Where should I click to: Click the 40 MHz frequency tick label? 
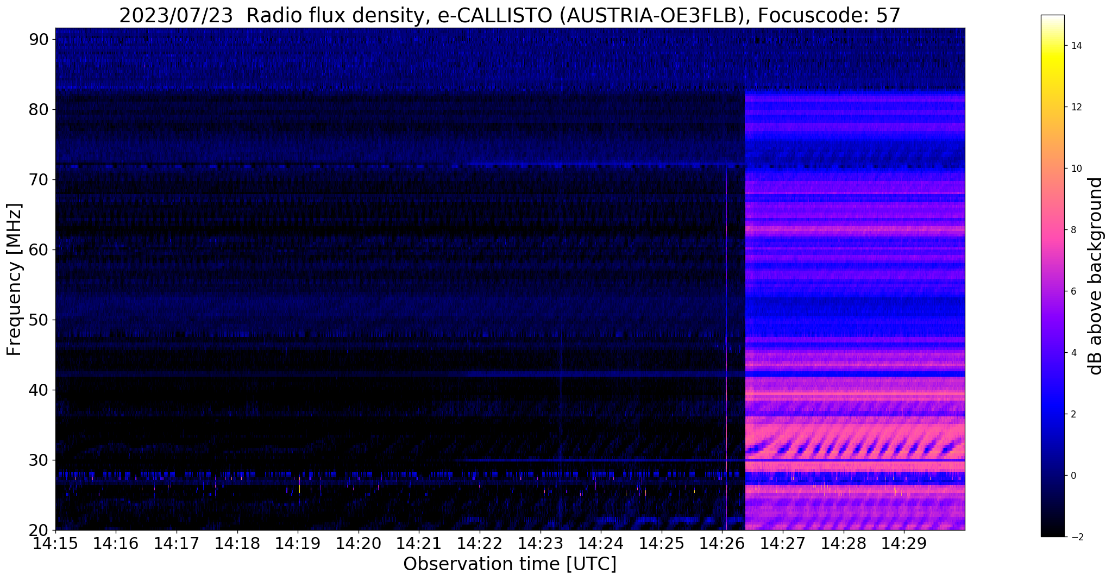click(39, 390)
